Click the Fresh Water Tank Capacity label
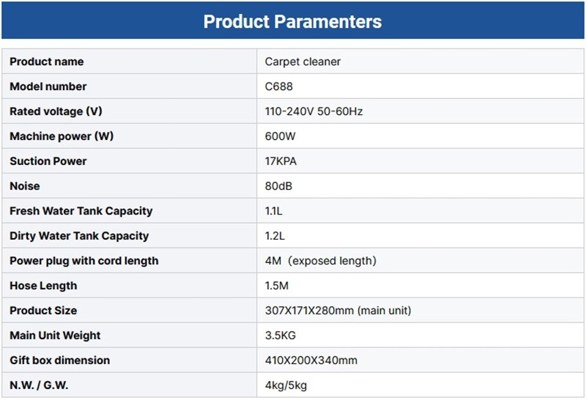The width and height of the screenshot is (586, 403). (81, 211)
